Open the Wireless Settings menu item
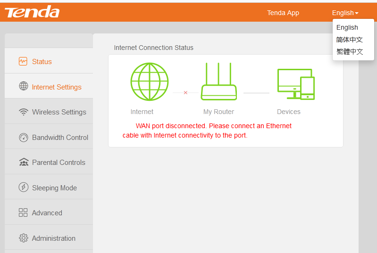377x253 pixels. pyautogui.click(x=59, y=112)
